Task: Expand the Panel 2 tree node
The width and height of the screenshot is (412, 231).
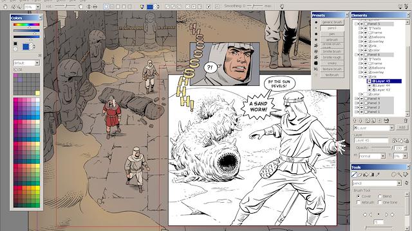Action: (357, 108)
